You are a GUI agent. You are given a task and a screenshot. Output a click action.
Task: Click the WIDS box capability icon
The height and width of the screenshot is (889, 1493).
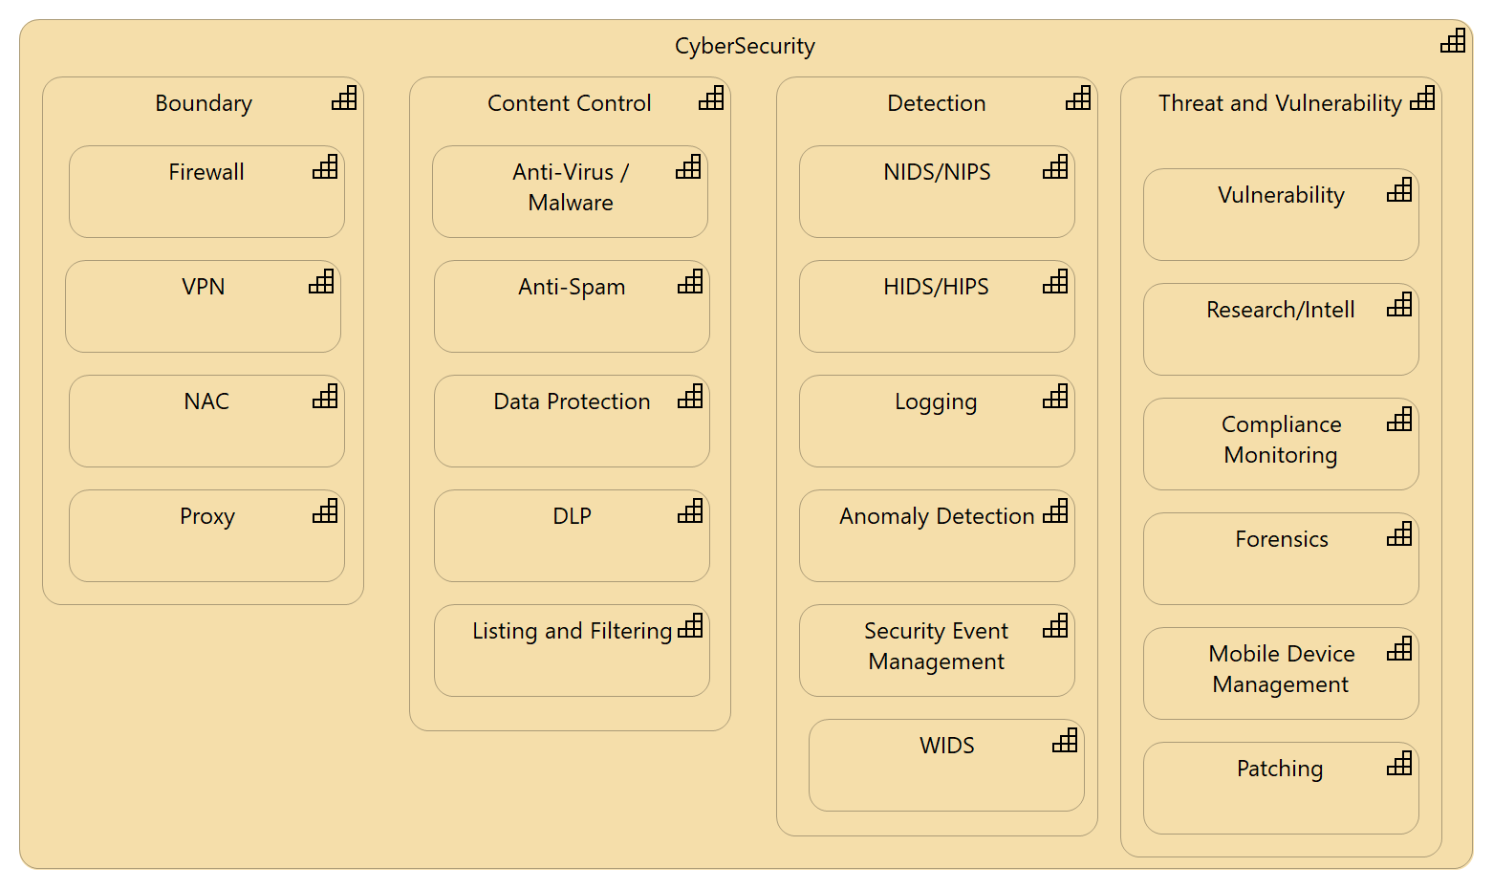[x=1065, y=741]
